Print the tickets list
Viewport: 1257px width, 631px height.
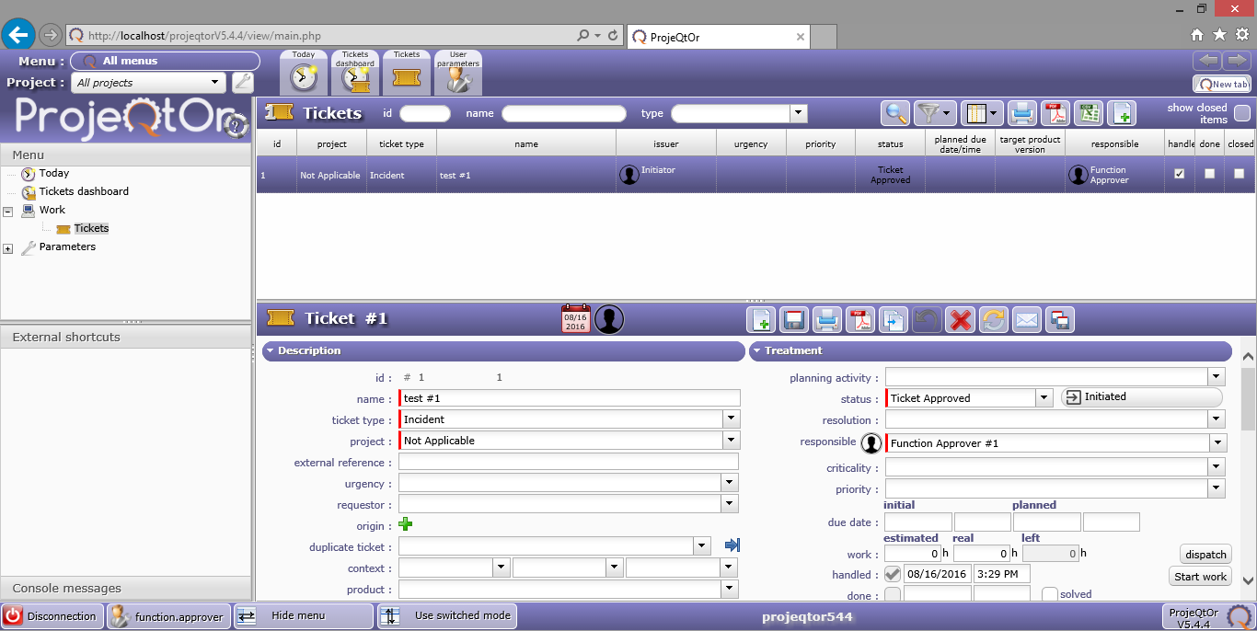click(x=1021, y=113)
